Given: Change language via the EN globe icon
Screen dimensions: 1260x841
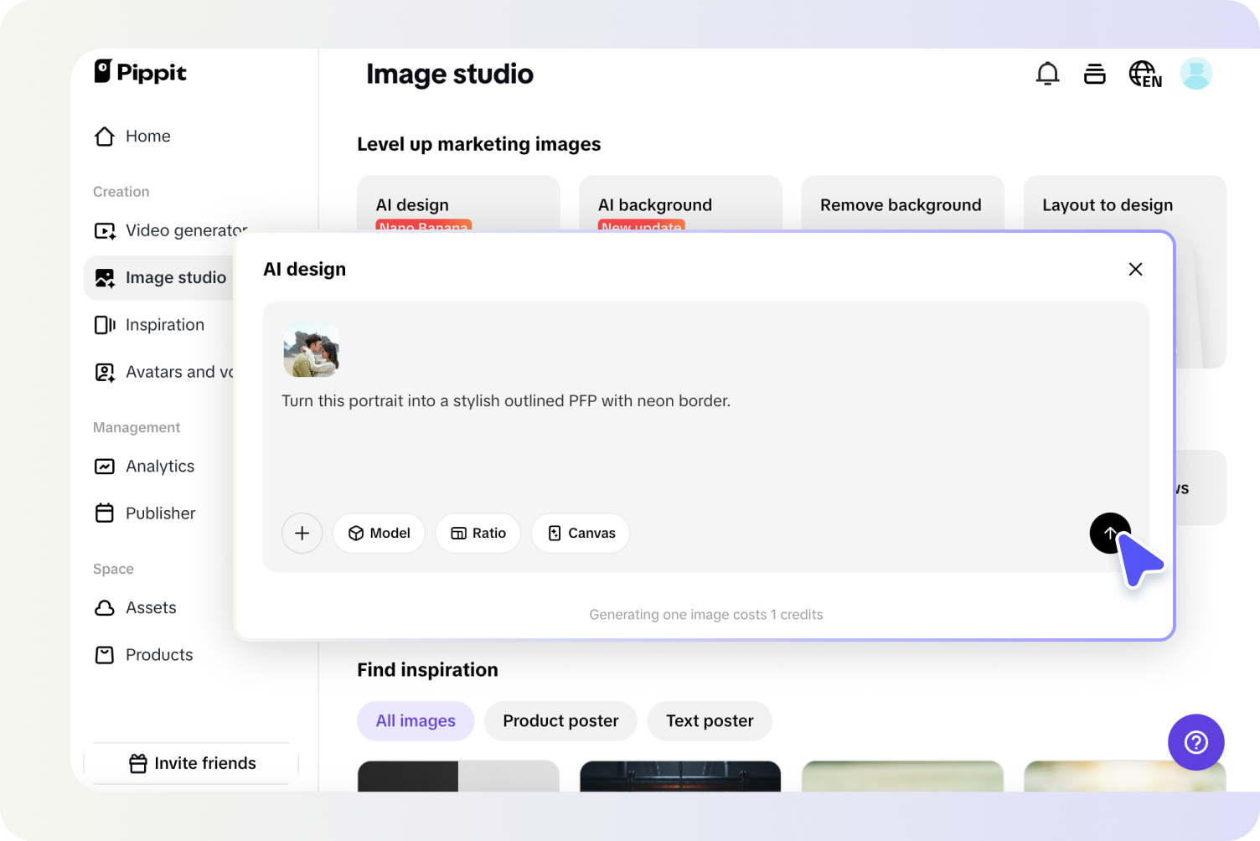Looking at the screenshot, I should pyautogui.click(x=1144, y=74).
